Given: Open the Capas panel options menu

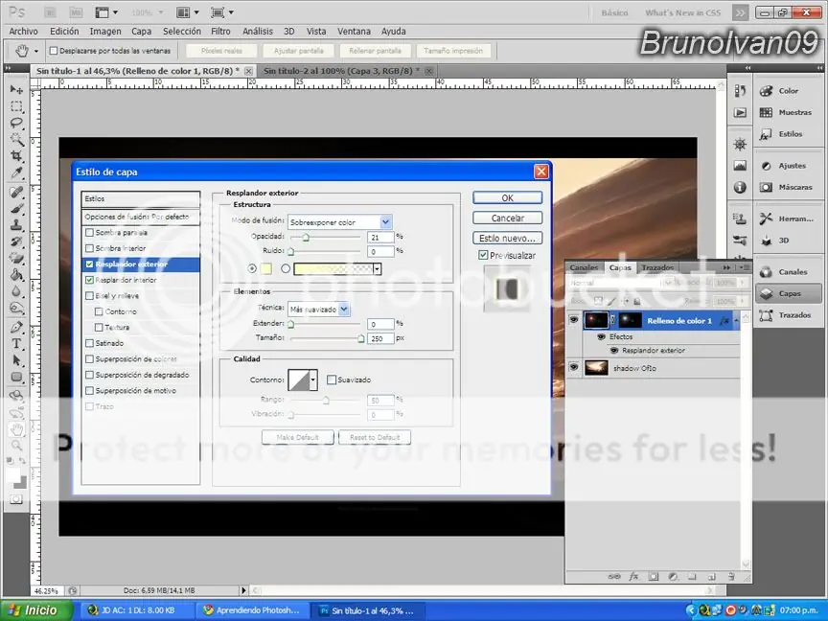Looking at the screenshot, I should (x=745, y=267).
